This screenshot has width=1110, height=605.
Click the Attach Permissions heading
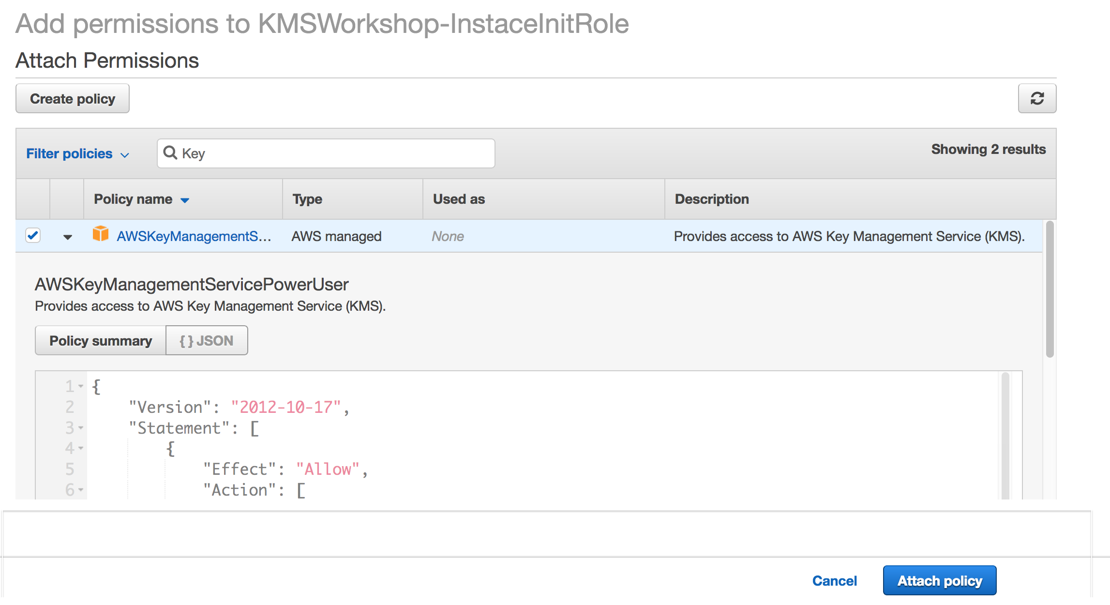107,60
